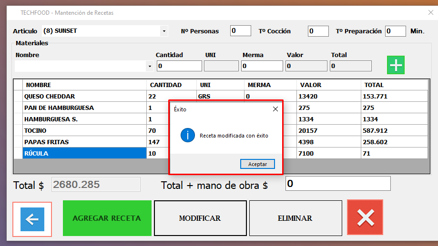This screenshot has width=438, height=246.
Task: Select the PAPAS FRITAS row
Action: pyautogui.click(x=84, y=142)
